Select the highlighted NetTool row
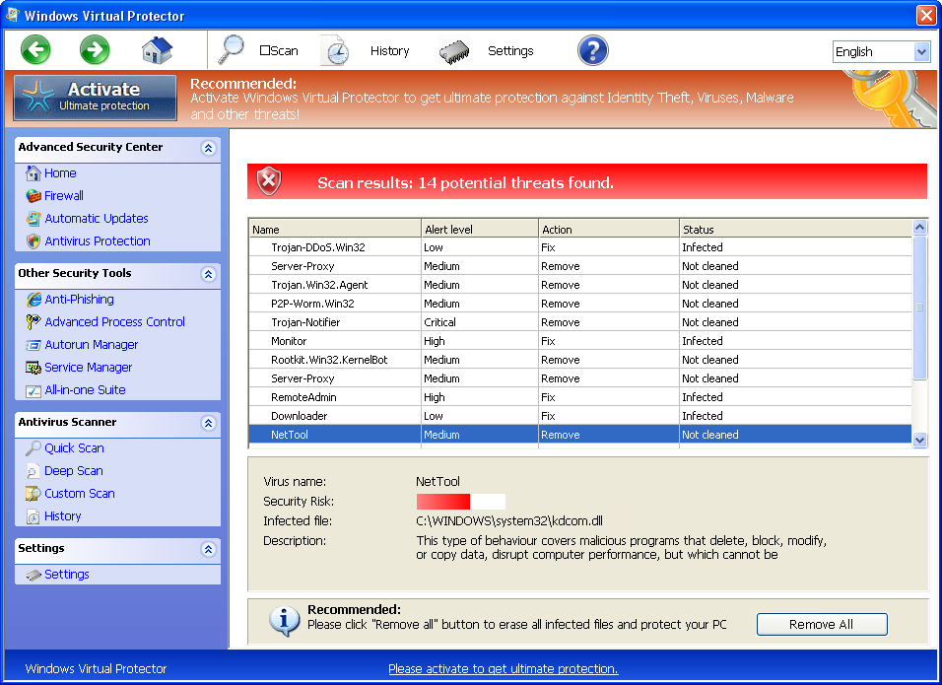The height and width of the screenshot is (685, 942). tap(580, 435)
